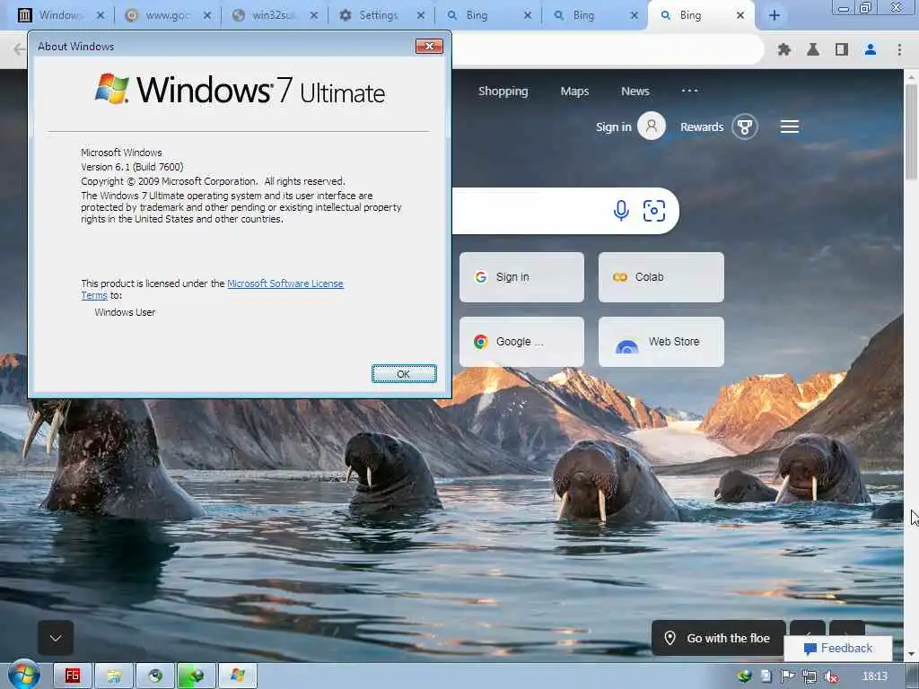Viewport: 919px width, 689px height.
Task: Close the active Bing tab
Action: coord(740,16)
